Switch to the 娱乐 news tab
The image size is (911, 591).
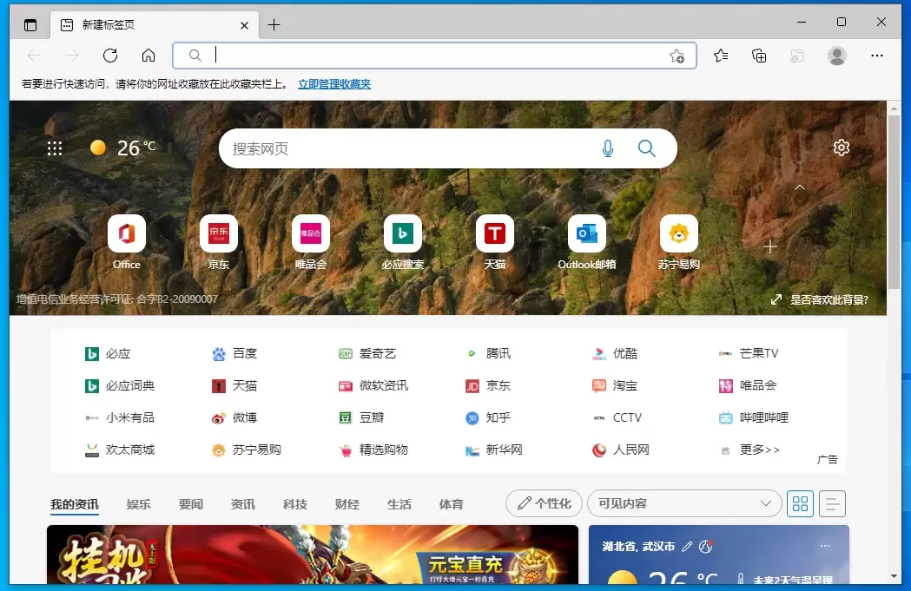coord(138,502)
